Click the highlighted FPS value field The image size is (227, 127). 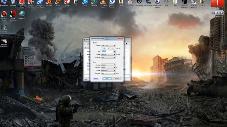click(107, 52)
